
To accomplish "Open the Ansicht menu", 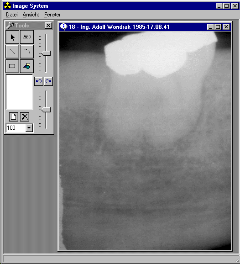I will click(x=31, y=15).
